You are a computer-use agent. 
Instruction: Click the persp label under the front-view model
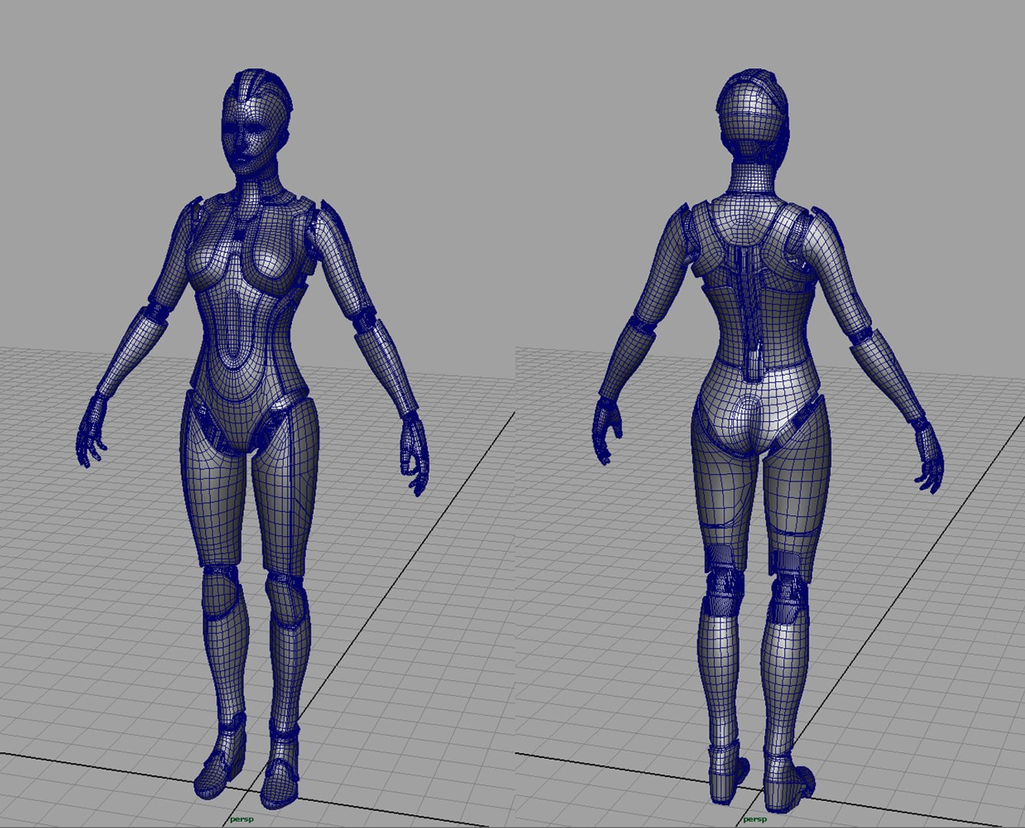pos(241,819)
